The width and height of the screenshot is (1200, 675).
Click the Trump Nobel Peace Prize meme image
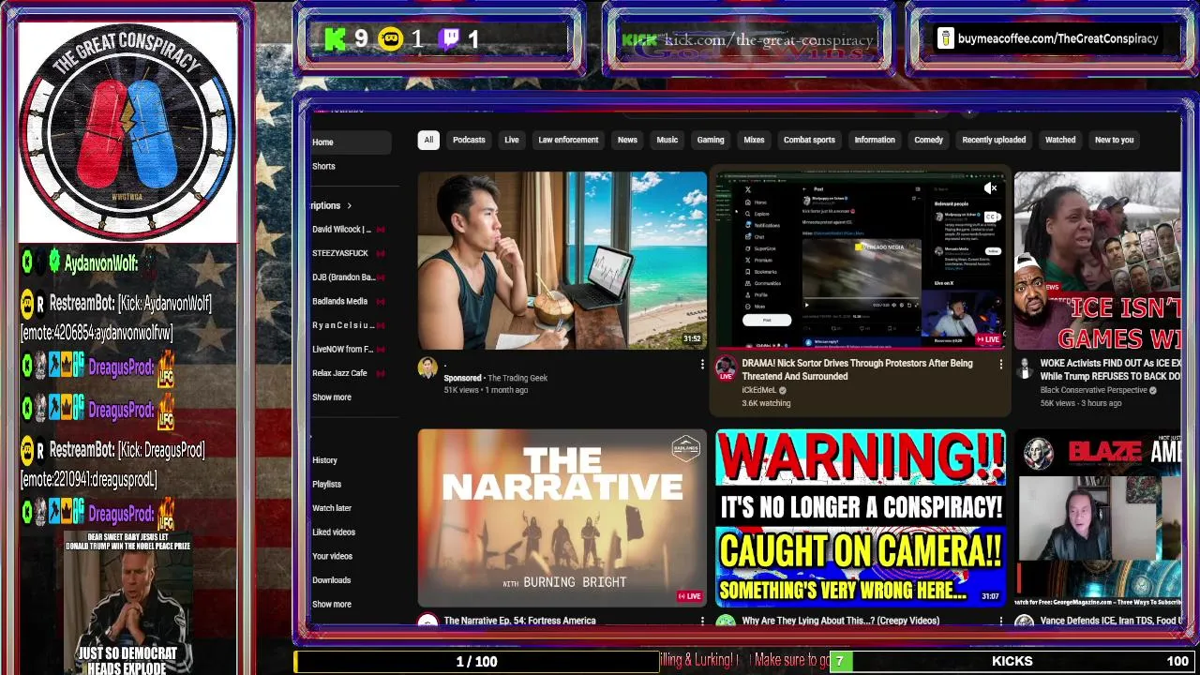(x=127, y=603)
